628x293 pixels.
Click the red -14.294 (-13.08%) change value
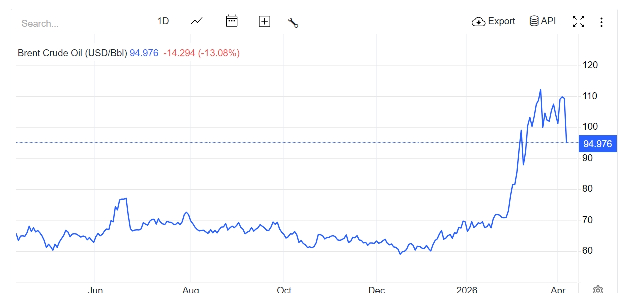(x=201, y=53)
